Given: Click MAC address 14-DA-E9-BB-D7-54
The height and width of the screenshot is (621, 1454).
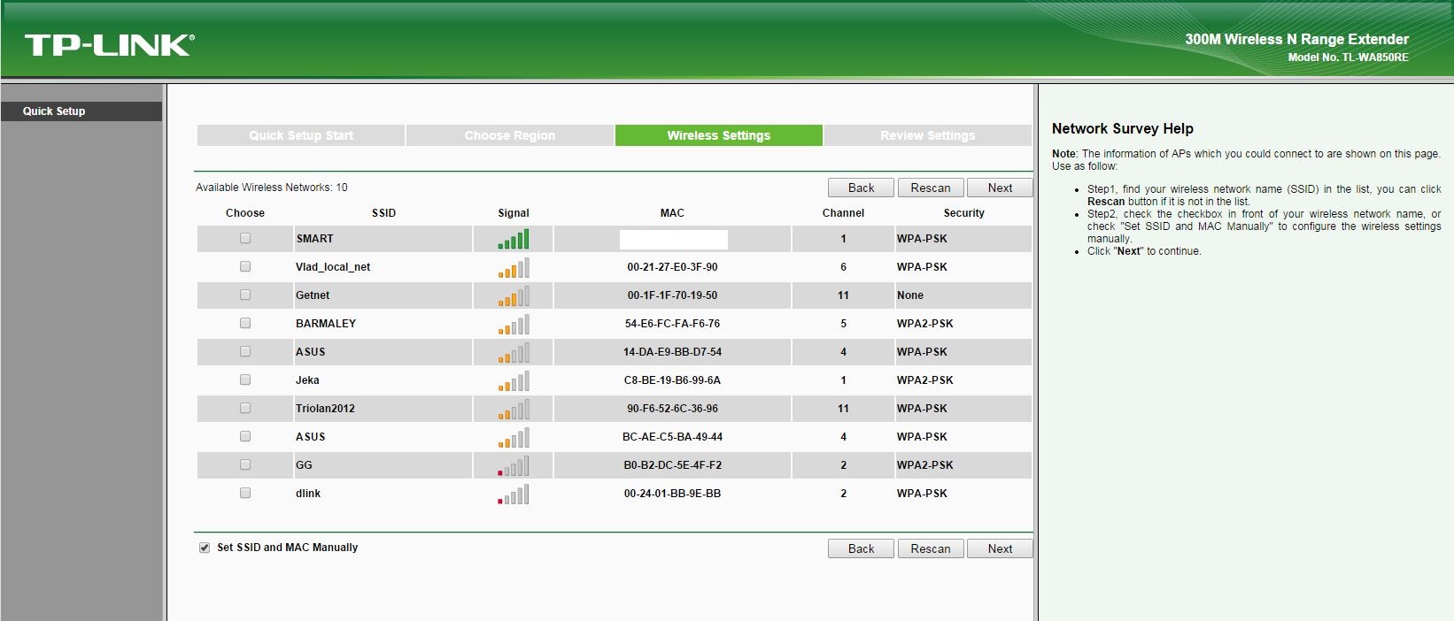Looking at the screenshot, I should 672,352.
